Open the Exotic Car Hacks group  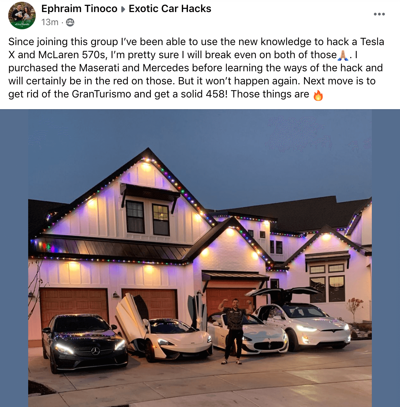170,9
